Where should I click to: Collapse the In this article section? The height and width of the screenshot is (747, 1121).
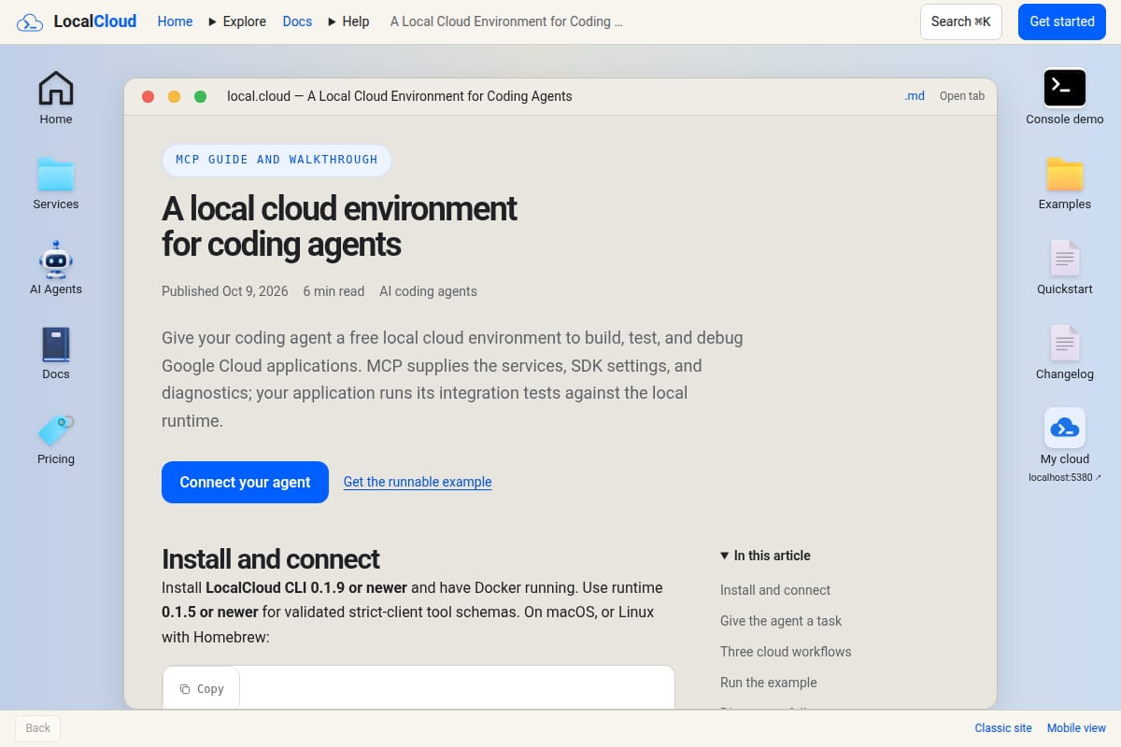(765, 556)
